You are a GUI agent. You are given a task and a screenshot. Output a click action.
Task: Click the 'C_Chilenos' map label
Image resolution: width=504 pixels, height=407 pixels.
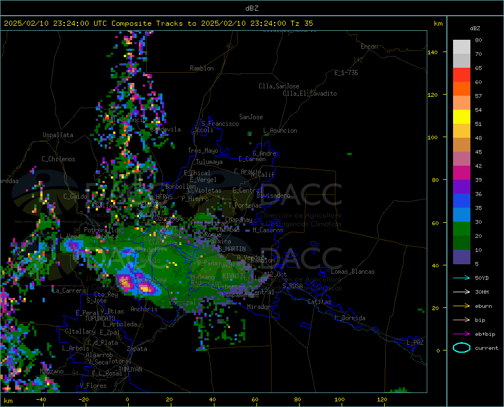58,159
